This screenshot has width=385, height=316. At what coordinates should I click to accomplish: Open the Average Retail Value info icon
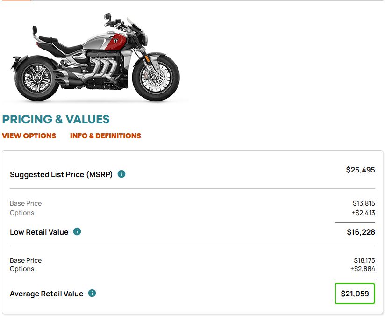point(92,294)
